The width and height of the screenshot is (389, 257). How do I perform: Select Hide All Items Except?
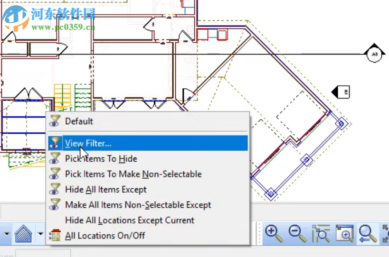[148, 189]
